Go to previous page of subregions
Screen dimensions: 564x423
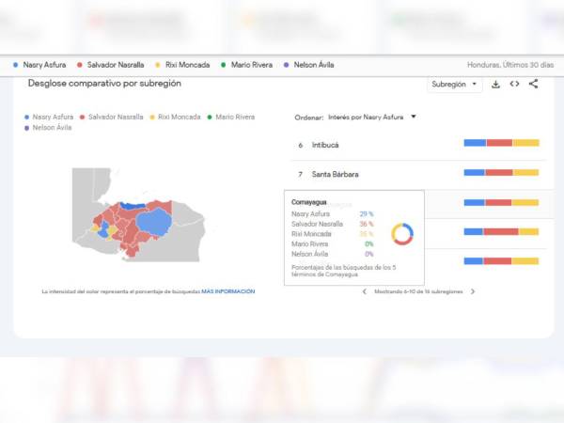pos(365,291)
